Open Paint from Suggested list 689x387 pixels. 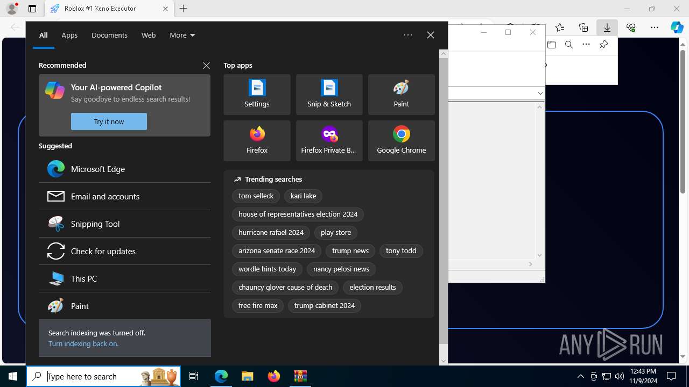click(x=124, y=306)
